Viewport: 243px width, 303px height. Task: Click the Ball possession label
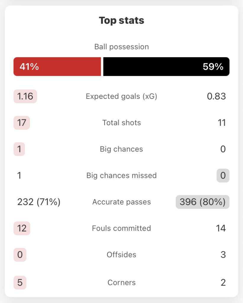coord(121,47)
